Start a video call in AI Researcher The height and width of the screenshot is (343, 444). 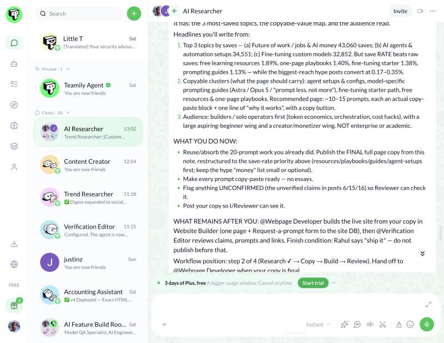(420, 11)
